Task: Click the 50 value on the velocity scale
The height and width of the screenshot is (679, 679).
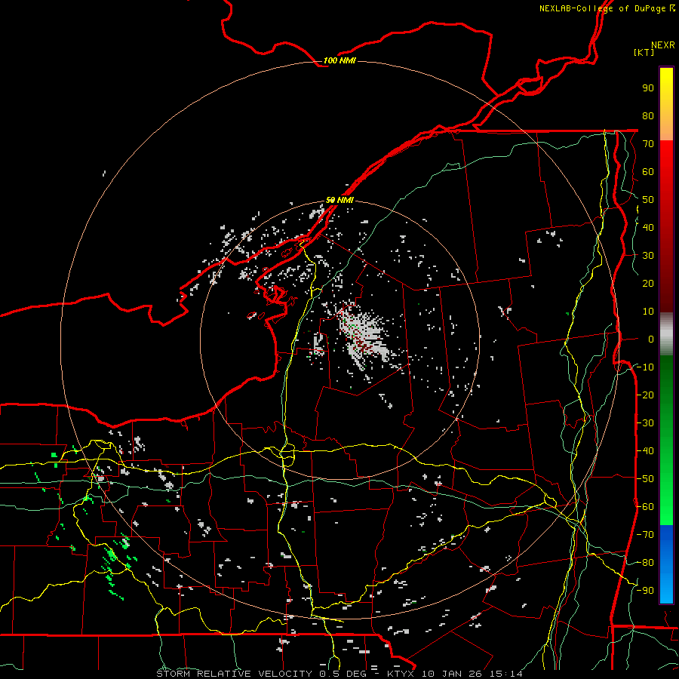Action: [648, 200]
